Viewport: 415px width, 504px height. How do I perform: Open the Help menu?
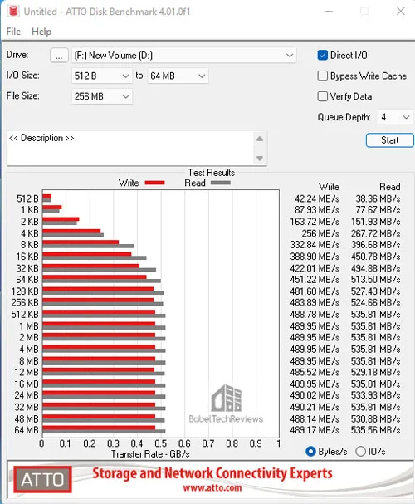[x=41, y=32]
